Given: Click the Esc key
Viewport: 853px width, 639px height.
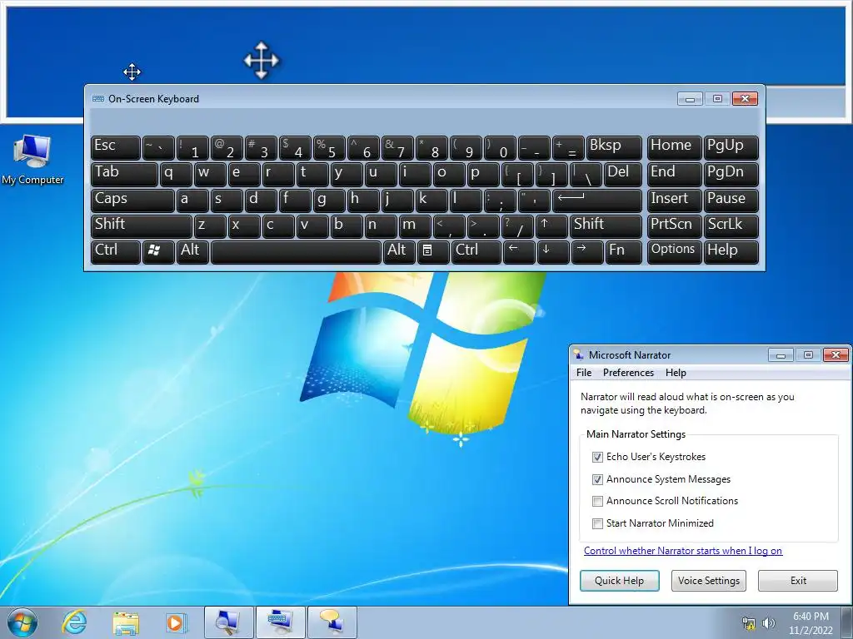Looking at the screenshot, I should pyautogui.click(x=115, y=147).
